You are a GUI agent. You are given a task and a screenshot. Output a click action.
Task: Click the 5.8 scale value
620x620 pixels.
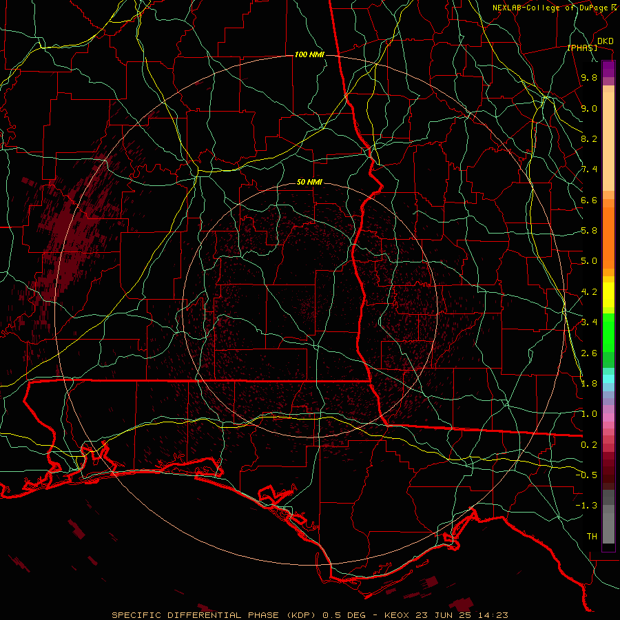[x=589, y=231]
